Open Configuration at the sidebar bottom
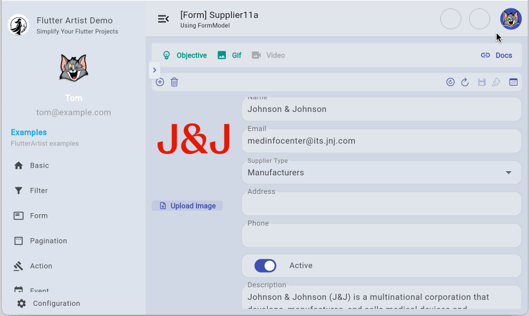This screenshot has height=316, width=529. [56, 303]
